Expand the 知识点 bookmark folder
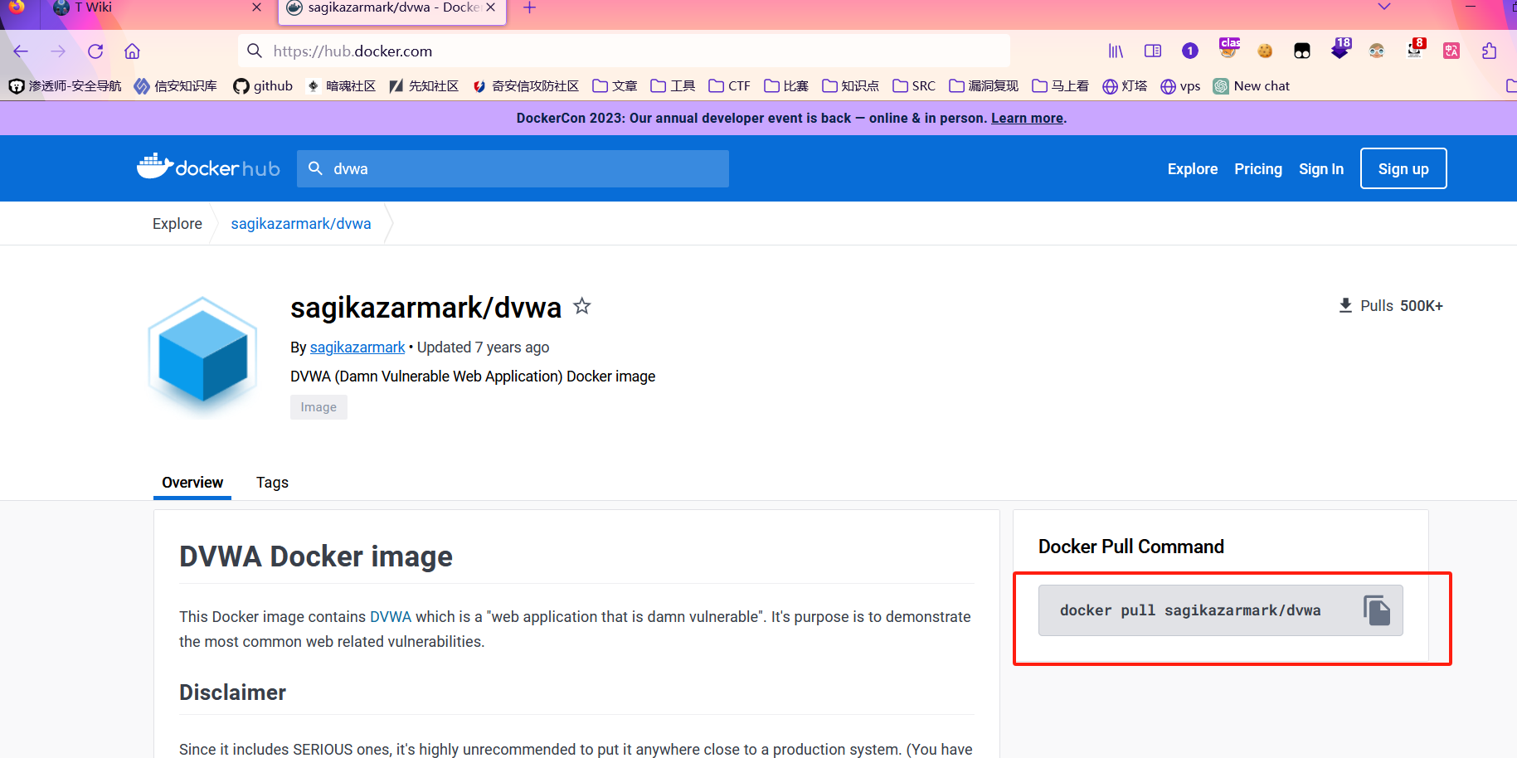Screen dimensions: 1517x758 (x=850, y=86)
